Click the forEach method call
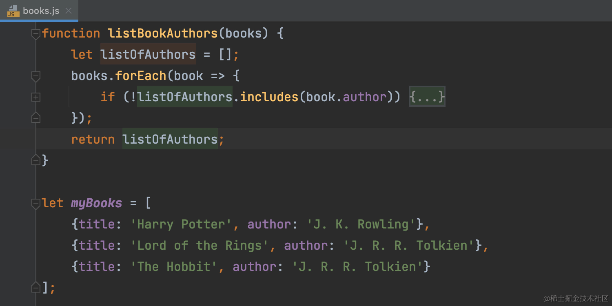The image size is (612, 306). coord(141,75)
